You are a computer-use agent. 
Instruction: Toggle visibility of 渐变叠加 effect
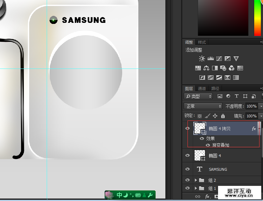click(x=208, y=145)
